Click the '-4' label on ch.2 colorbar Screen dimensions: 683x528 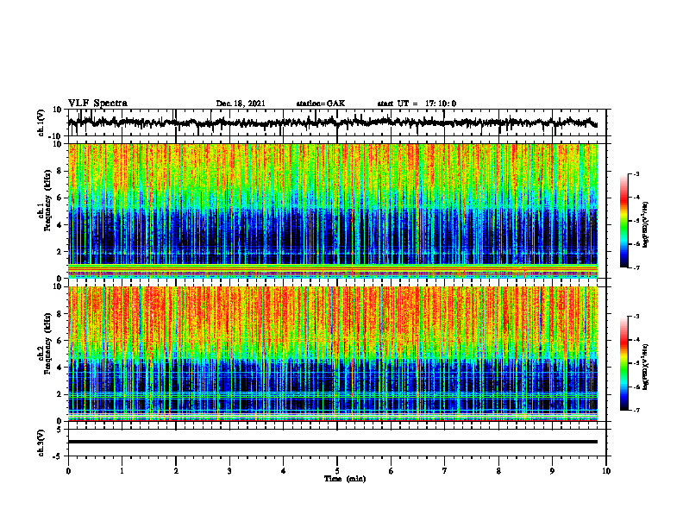tap(636, 340)
